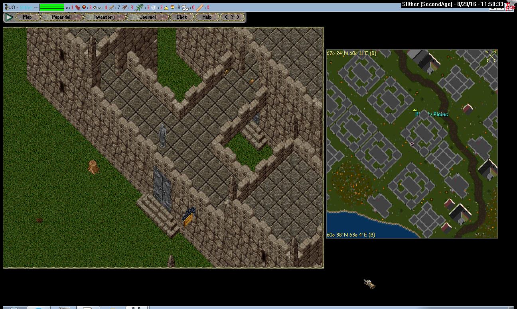Viewport: 517px width, 309px height.
Task: Click the compass rose on the radar map
Action: 491,56
